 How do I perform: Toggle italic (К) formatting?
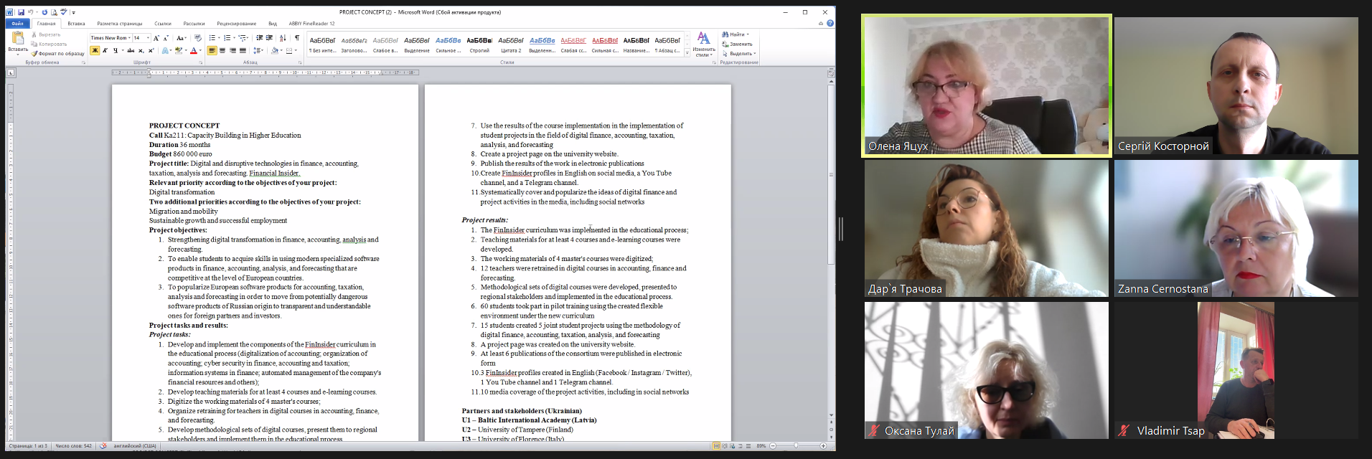105,50
